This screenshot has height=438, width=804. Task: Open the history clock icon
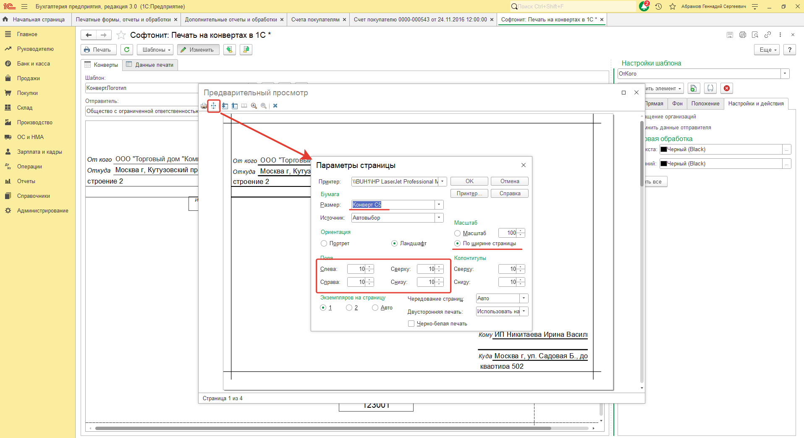(x=658, y=7)
